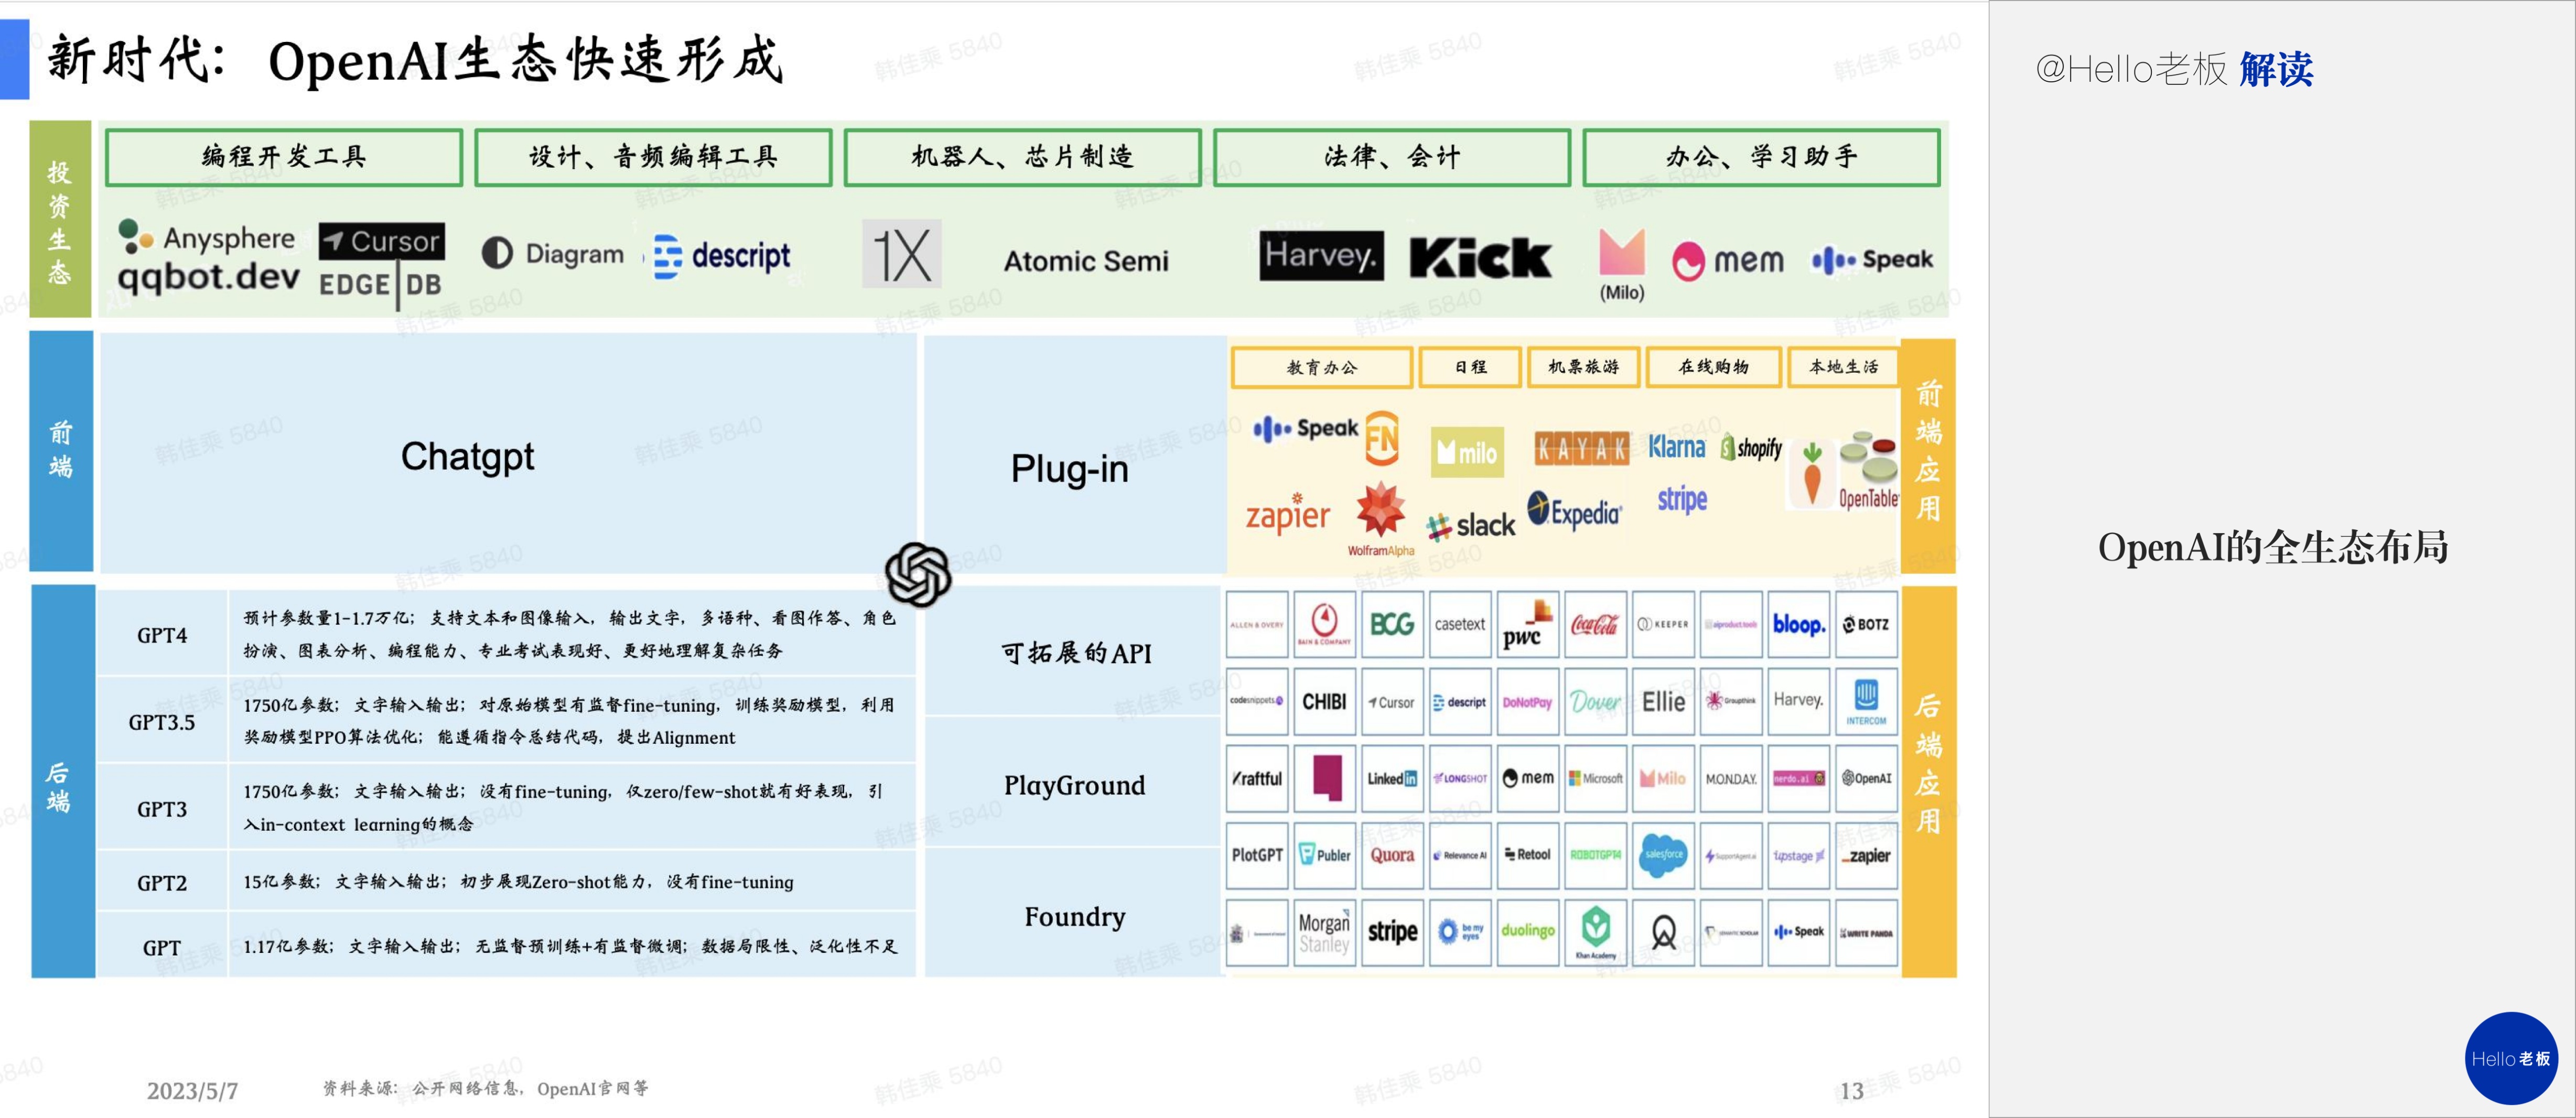The width and height of the screenshot is (2576, 1118).
Task: Click the Chatgpt block
Action: tap(508, 454)
